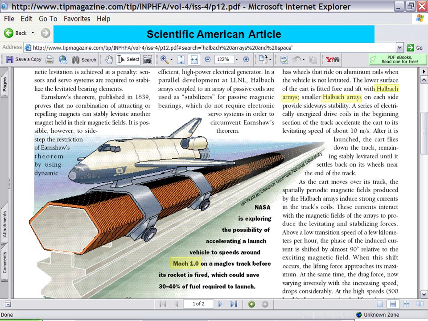Image resolution: width=428 pixels, height=321 pixels.
Task: Go back with the green Back button
Action: tap(15, 33)
